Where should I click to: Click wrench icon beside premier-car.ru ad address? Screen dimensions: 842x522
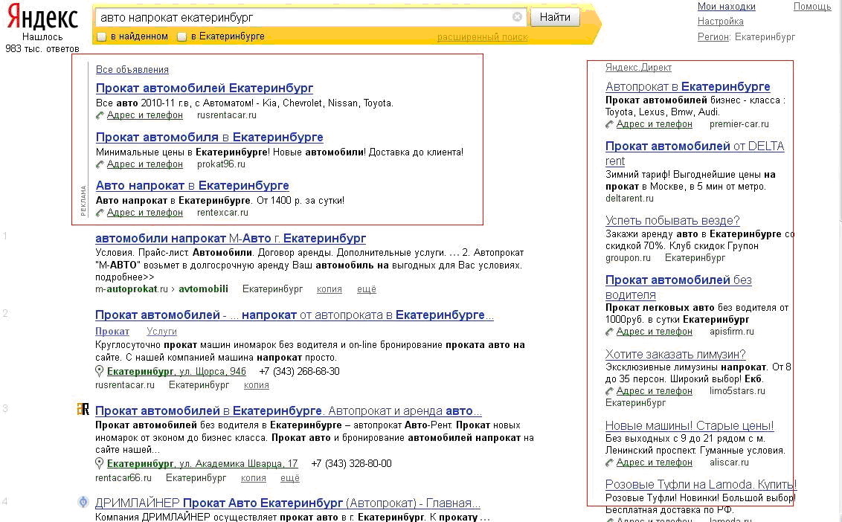(609, 125)
